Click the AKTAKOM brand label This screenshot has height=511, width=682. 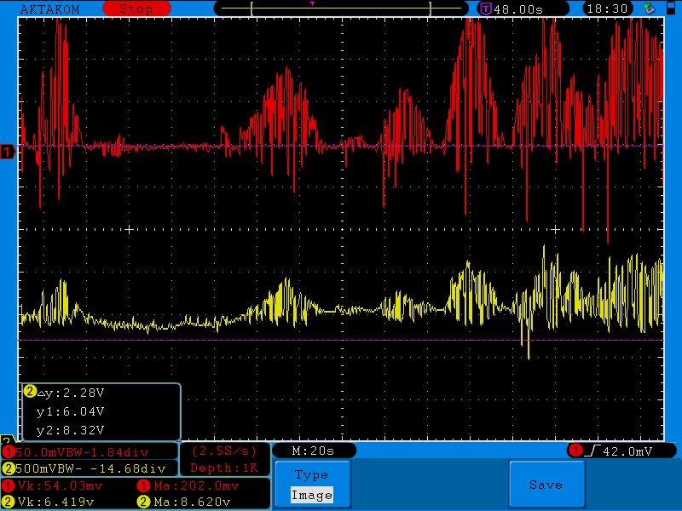50,9
